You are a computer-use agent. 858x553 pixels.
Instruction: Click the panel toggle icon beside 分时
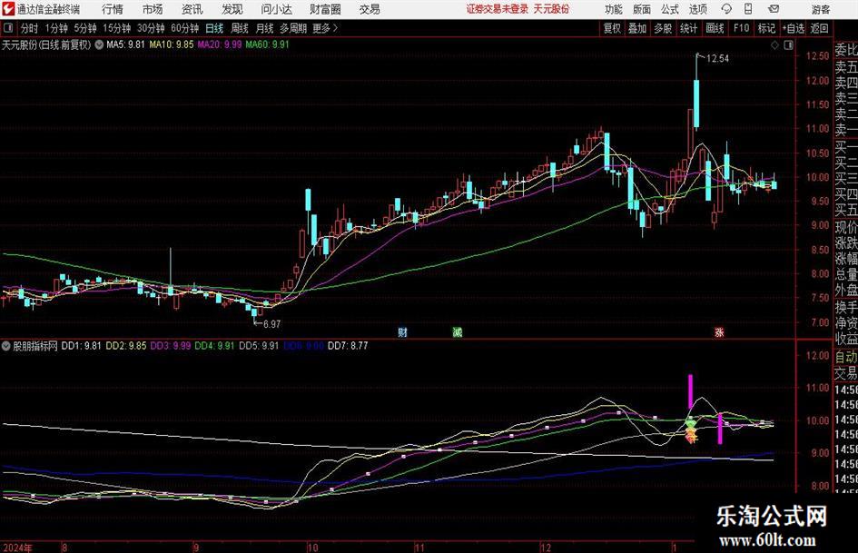coord(8,28)
